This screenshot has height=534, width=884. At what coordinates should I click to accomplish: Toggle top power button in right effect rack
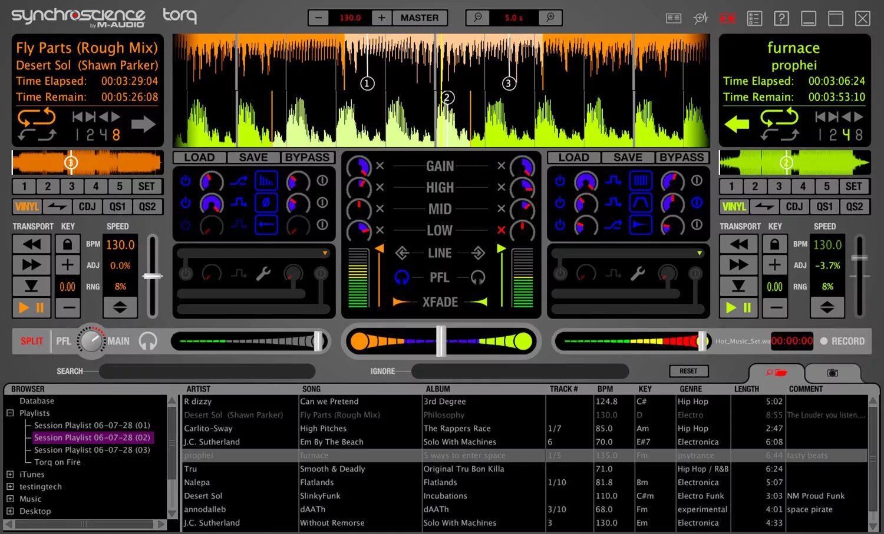click(560, 181)
